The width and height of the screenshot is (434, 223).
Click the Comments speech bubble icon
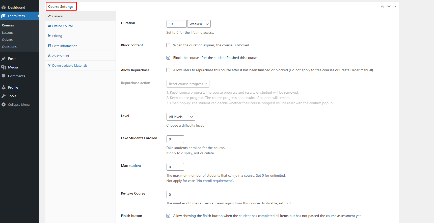(4, 76)
